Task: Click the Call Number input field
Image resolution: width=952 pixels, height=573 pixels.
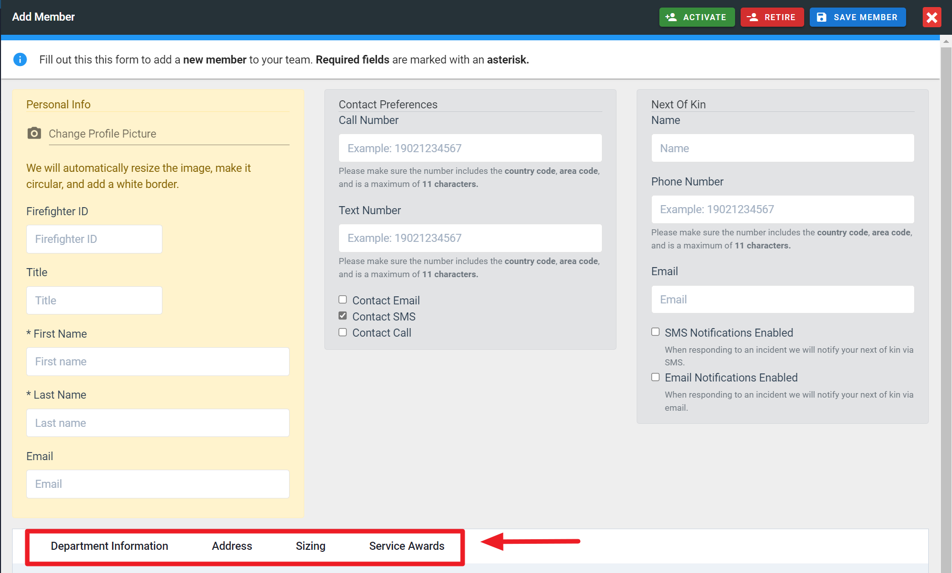Action: [x=470, y=148]
